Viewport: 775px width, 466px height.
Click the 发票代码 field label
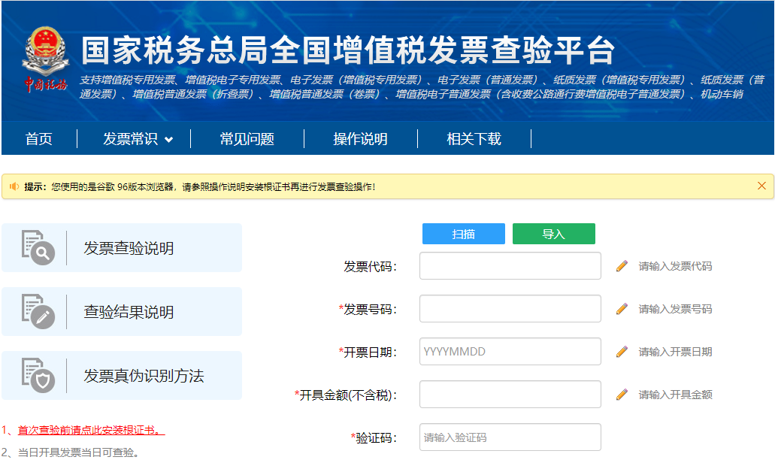tap(370, 266)
